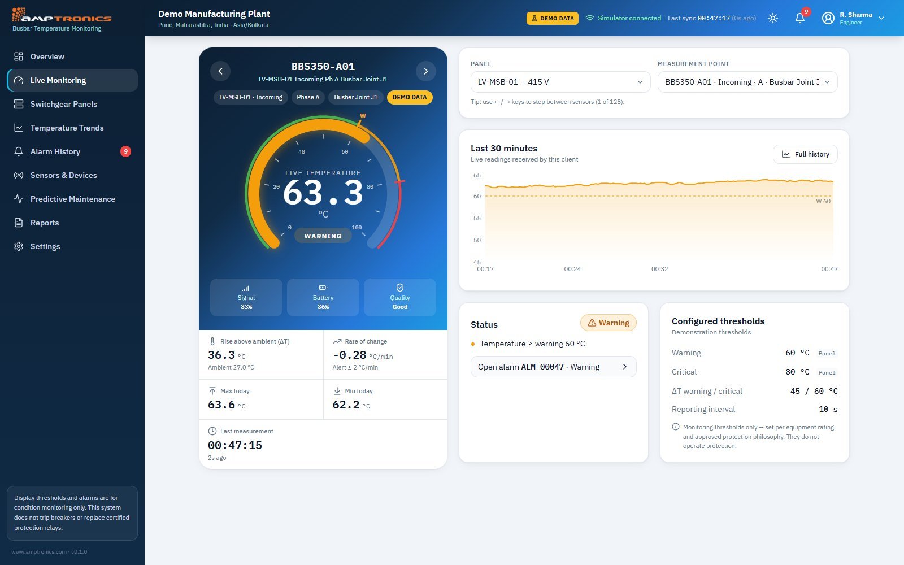The height and width of the screenshot is (565, 904).
Task: Click the Quality Good shield tile
Action: 400,297
